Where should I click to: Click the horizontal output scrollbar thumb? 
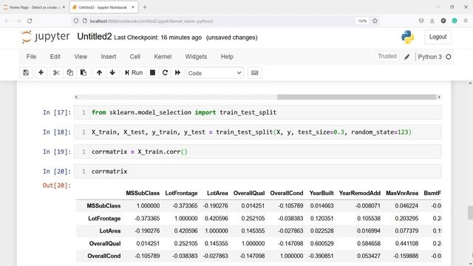(x=356, y=97)
